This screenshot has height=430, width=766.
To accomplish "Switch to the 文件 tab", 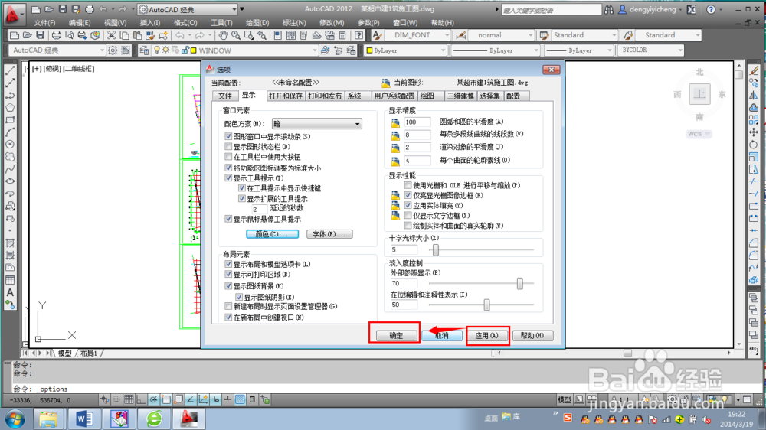I will [225, 96].
